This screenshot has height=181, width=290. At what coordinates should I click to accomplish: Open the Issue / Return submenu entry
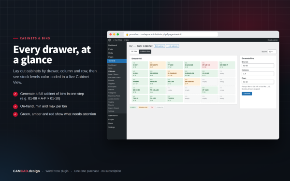pos(113,74)
